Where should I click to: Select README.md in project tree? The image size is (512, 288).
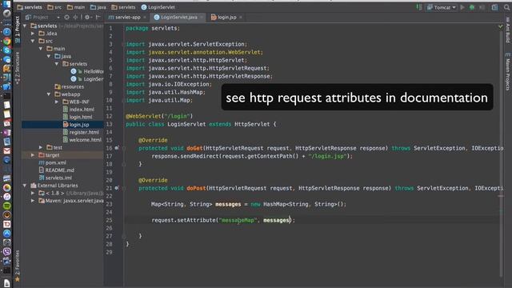click(x=57, y=170)
